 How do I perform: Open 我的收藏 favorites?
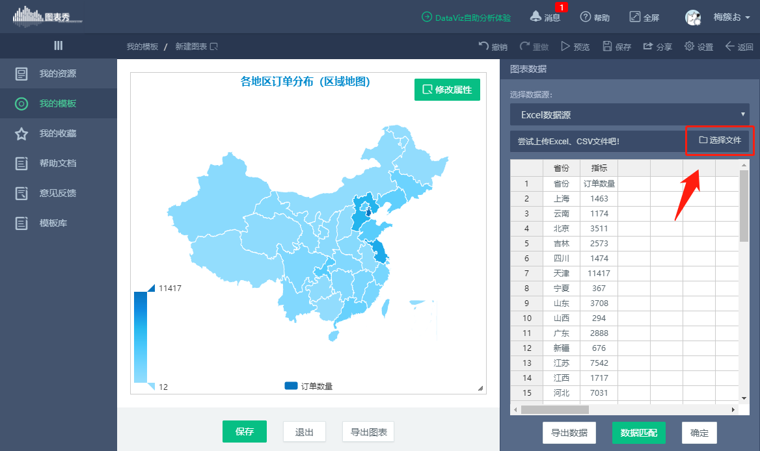point(58,134)
